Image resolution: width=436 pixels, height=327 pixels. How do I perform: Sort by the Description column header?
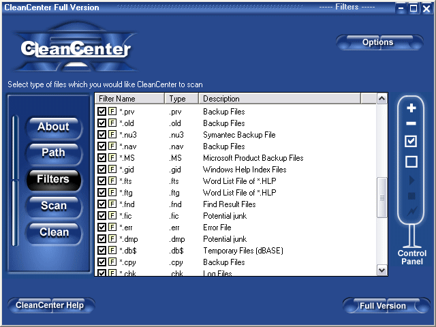(x=279, y=99)
